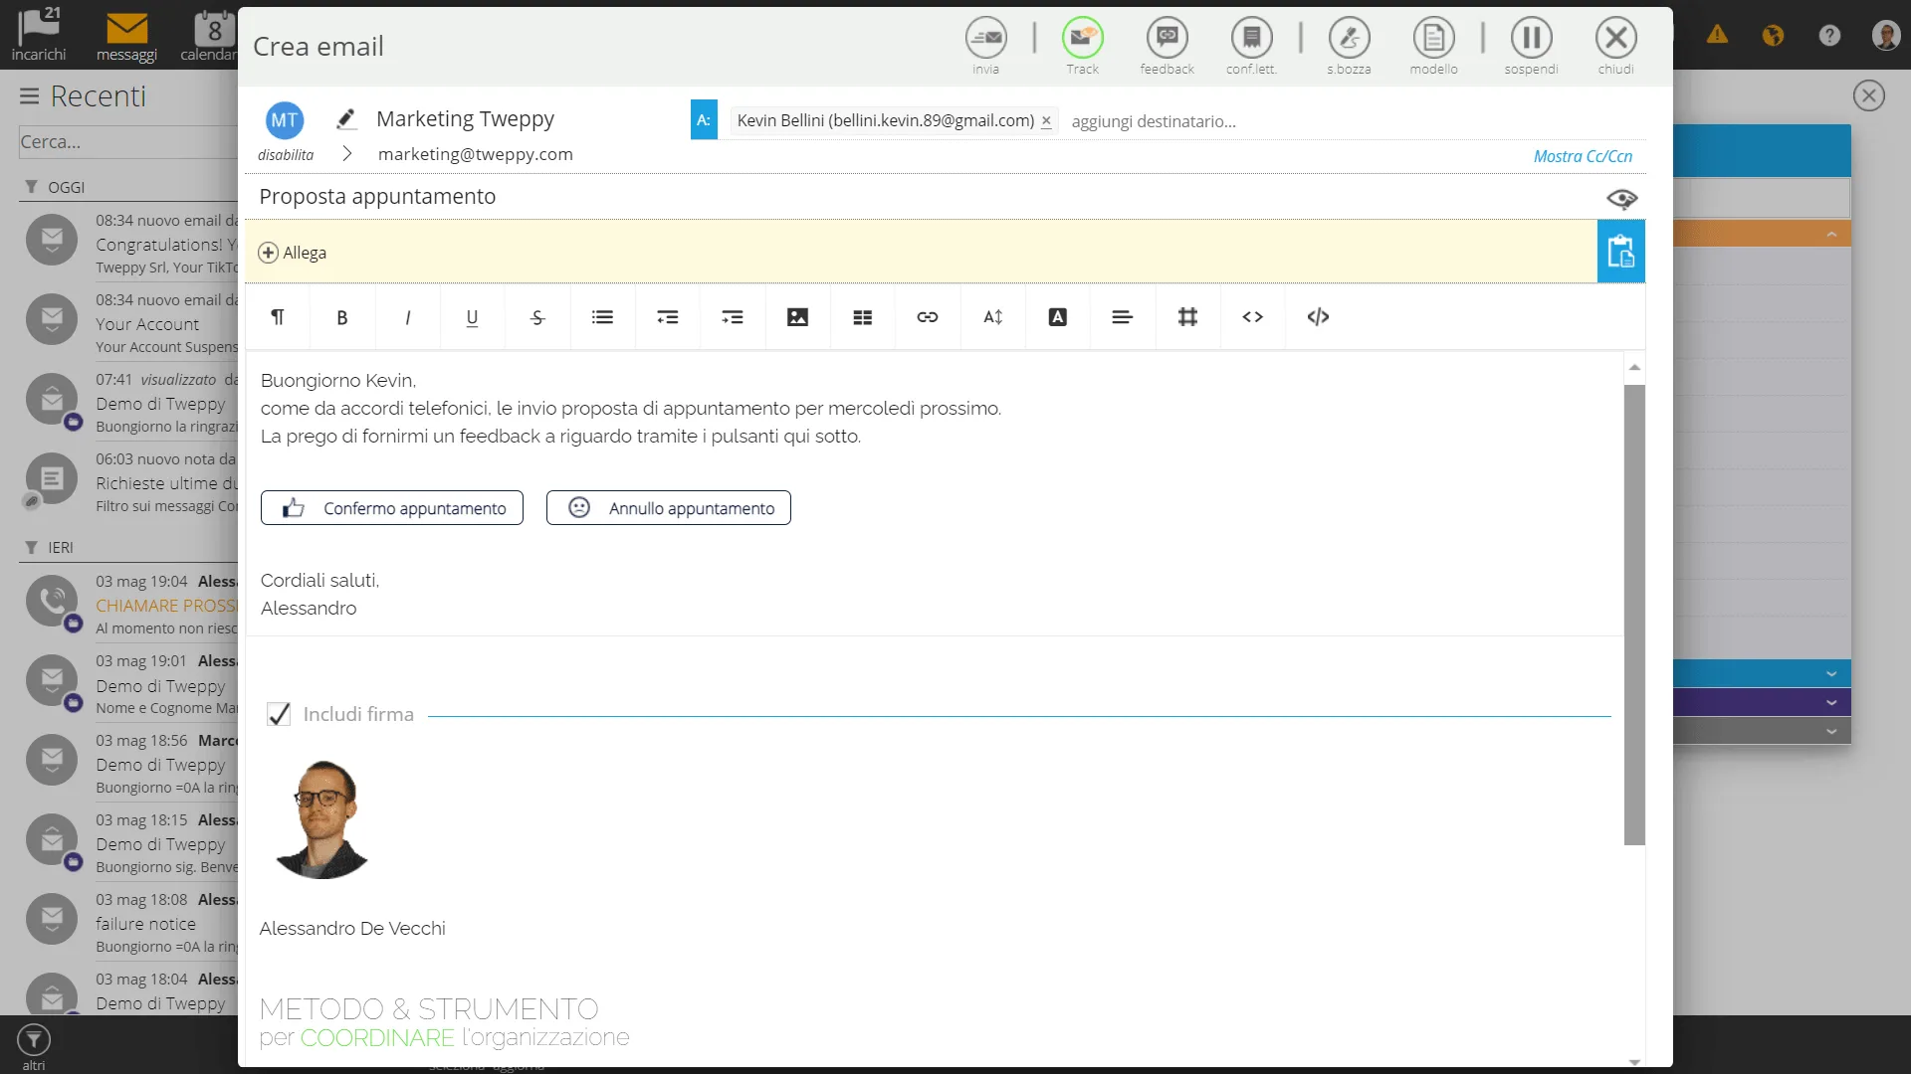Open the help question mark icon
Image resolution: width=1911 pixels, height=1074 pixels.
[1829, 36]
